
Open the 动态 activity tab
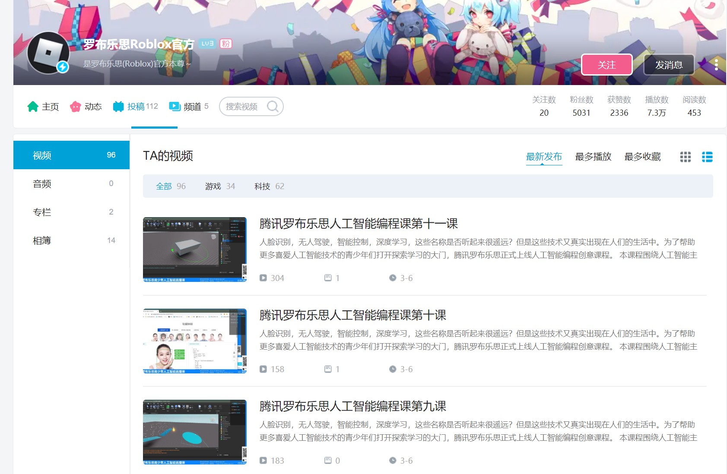click(x=86, y=107)
